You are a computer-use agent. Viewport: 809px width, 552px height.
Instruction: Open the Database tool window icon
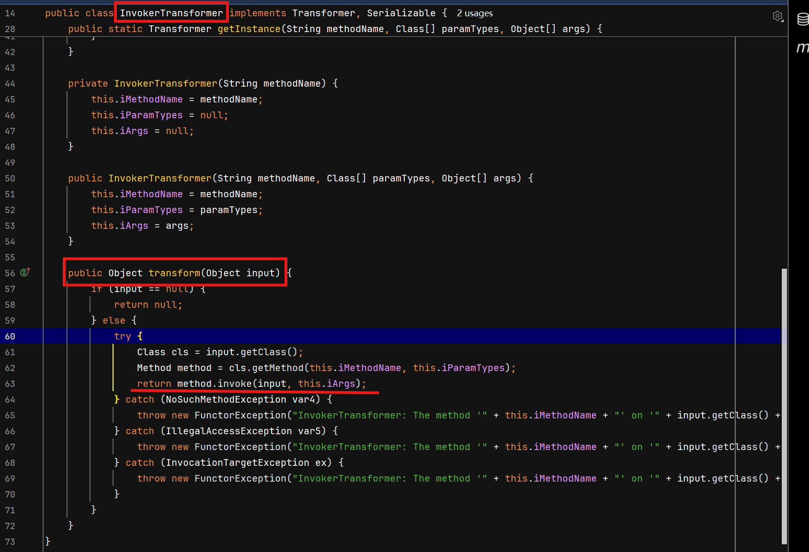click(x=802, y=19)
